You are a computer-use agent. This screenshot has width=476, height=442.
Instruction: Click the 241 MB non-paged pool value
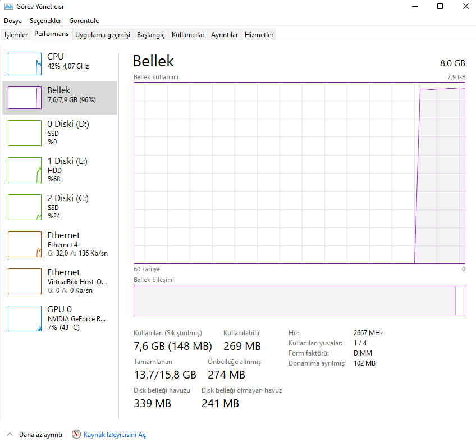pos(221,403)
